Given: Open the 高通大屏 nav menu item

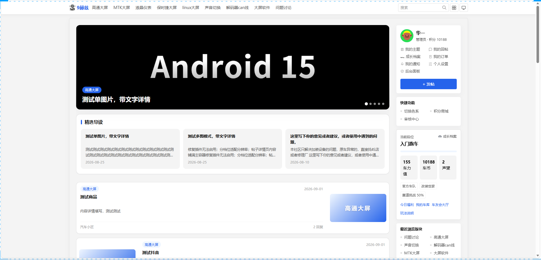Looking at the screenshot, I should pos(100,8).
